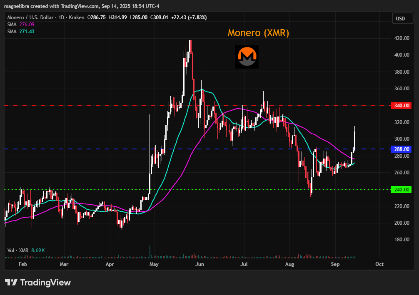Click the 260.00 price axis label
The image size is (419, 295).
click(x=402, y=172)
